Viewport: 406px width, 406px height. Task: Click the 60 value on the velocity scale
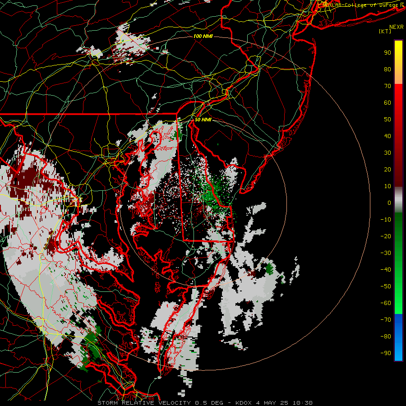point(388,103)
